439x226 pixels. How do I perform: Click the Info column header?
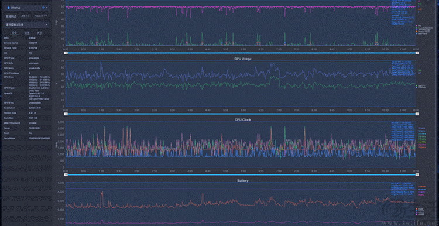click(x=6, y=38)
